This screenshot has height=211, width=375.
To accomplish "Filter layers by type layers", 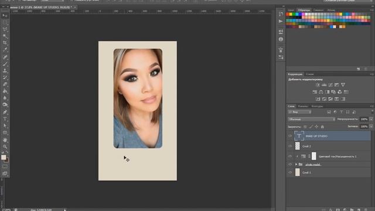I will click(341, 112).
